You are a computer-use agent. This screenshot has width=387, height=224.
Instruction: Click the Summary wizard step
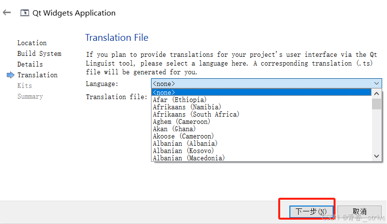(30, 96)
